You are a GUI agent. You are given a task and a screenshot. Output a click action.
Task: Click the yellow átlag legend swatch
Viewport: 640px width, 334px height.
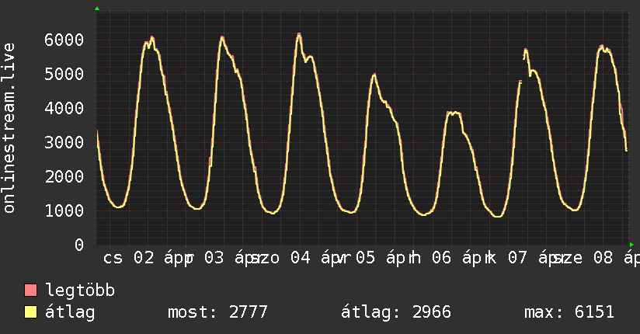(31, 312)
